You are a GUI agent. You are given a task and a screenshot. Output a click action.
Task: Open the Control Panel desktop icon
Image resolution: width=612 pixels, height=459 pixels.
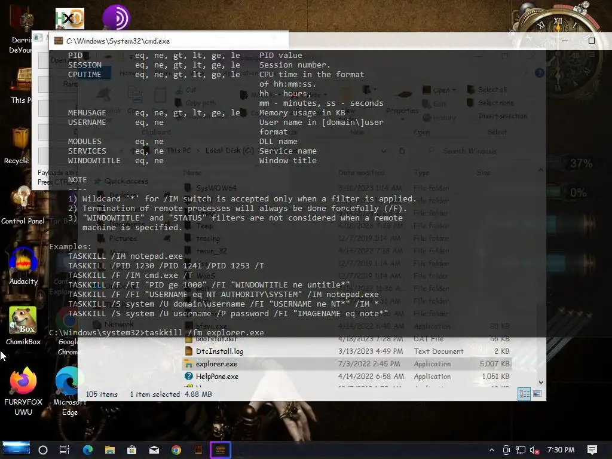(23, 206)
